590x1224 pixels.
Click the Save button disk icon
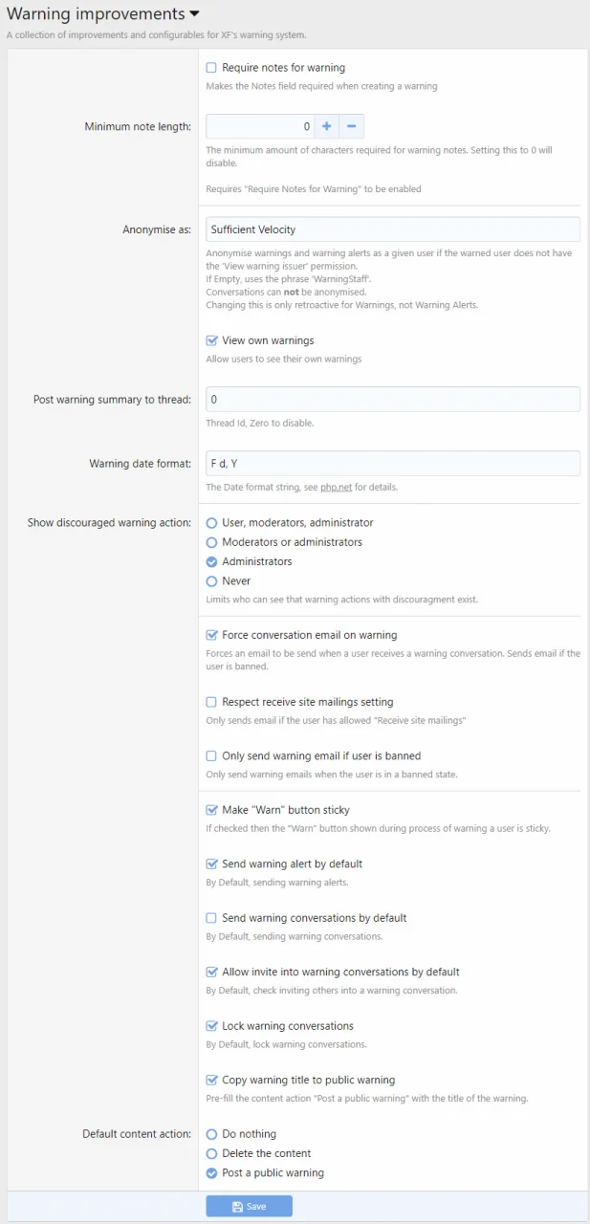(234, 1206)
